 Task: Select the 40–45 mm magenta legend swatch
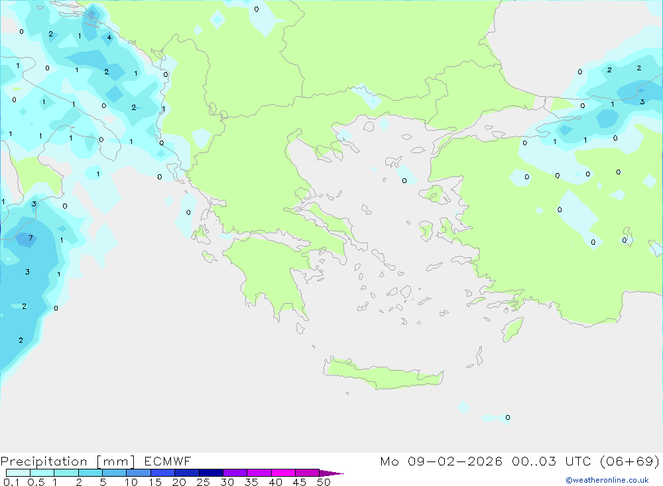tap(283, 473)
